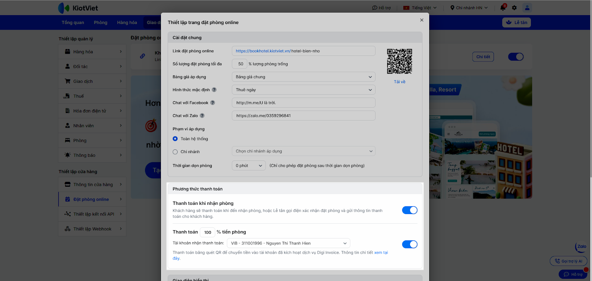Click the help icon beside Hình thức mặc định
The width and height of the screenshot is (592, 281).
click(214, 90)
